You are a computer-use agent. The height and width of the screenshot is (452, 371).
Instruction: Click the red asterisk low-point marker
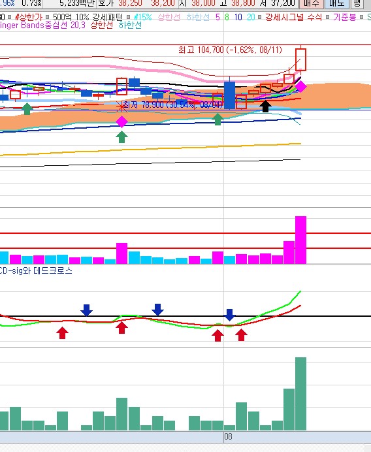121,107
